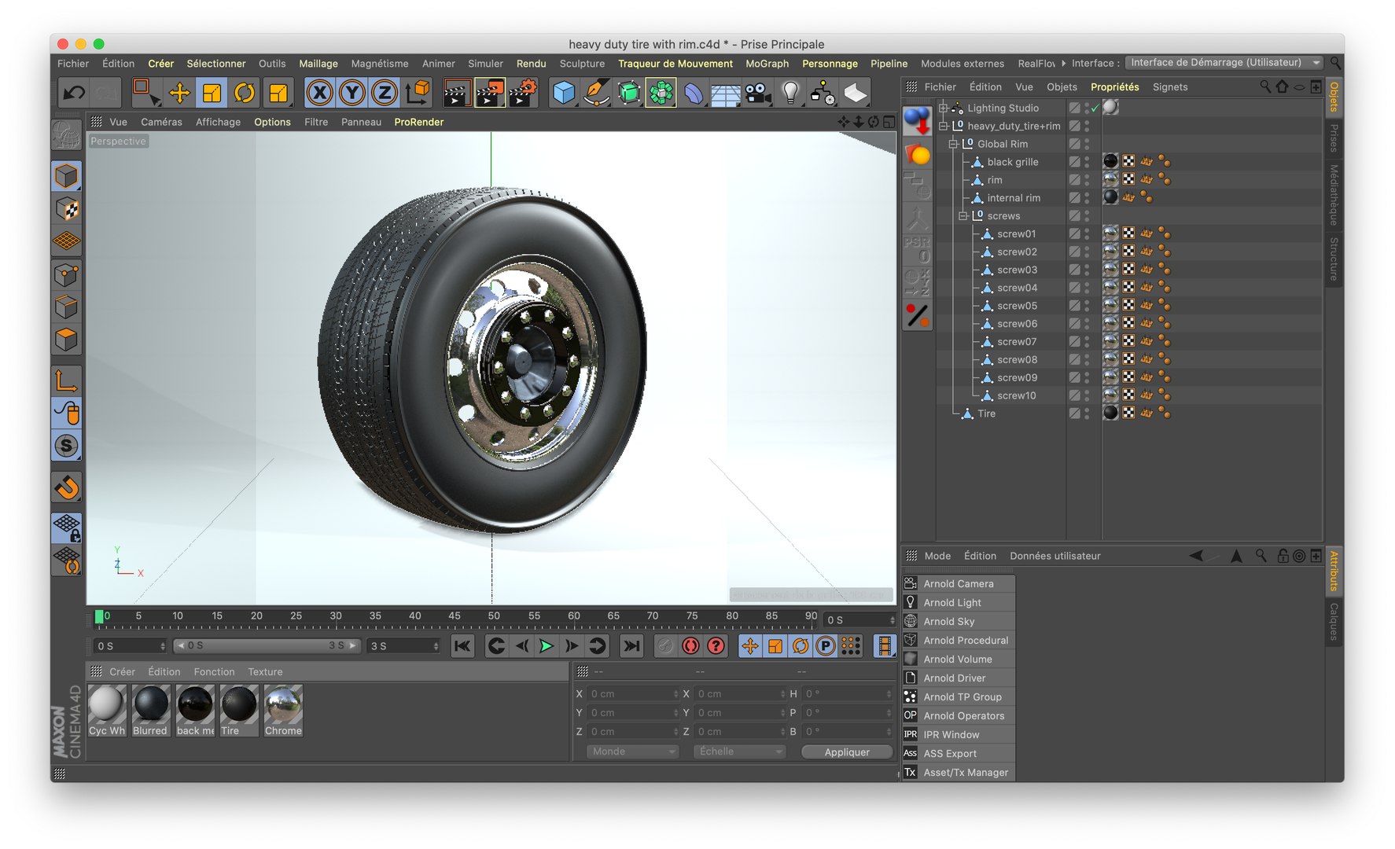Click position X input field

click(632, 694)
